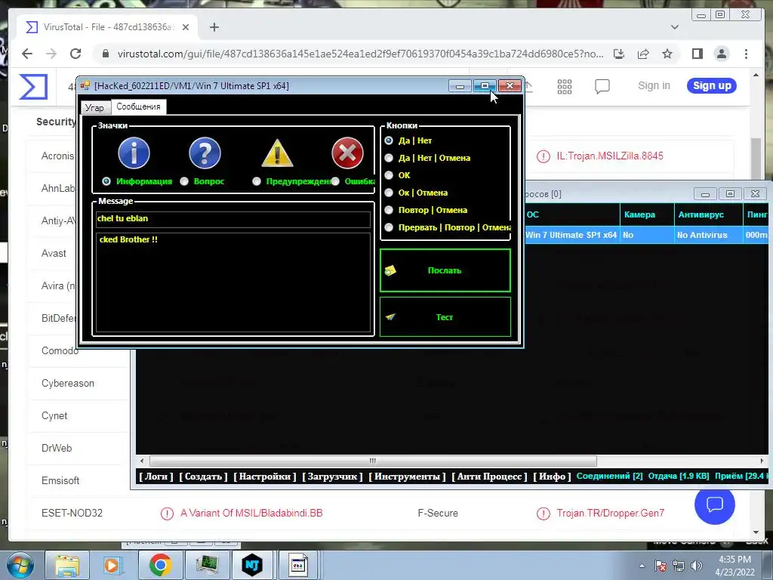The width and height of the screenshot is (773, 580).
Task: Select the Вопрос radio button
Action: tap(184, 181)
